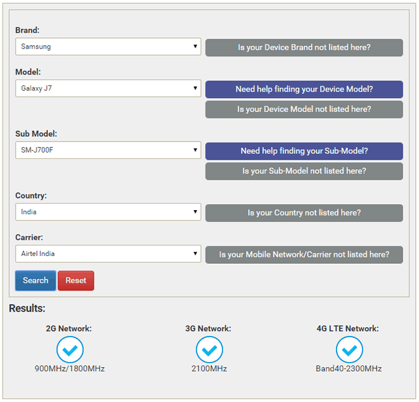Viewport: 419px width, 402px height.
Task: Click the 3G Network checkmark icon
Action: tap(209, 350)
